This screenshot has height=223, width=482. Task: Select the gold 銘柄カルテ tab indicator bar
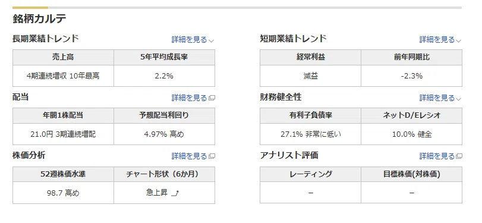click(30, 8)
